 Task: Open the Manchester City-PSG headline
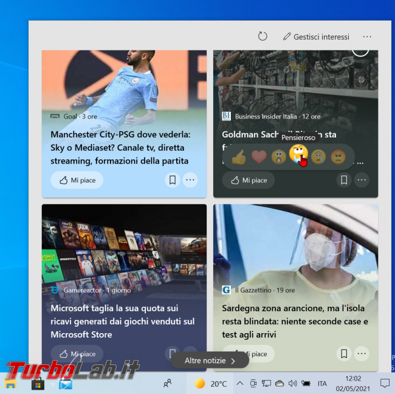(120, 148)
